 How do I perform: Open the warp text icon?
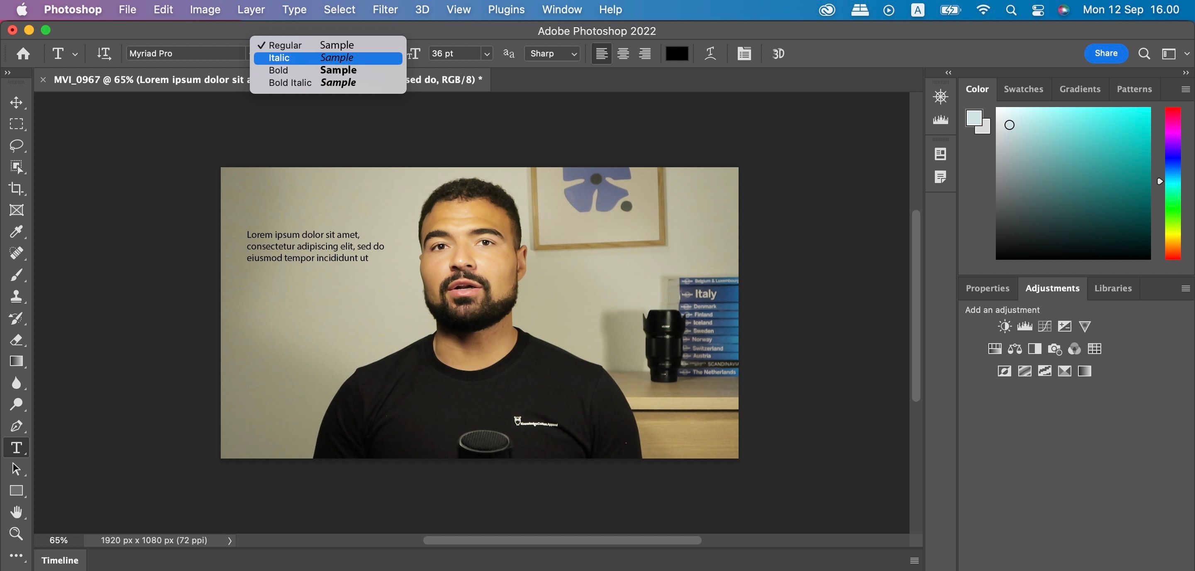point(710,54)
